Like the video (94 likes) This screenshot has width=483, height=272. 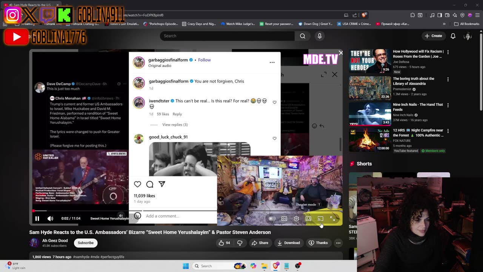224,243
